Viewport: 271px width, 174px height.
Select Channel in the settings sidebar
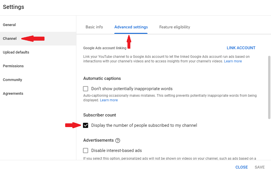click(x=10, y=39)
